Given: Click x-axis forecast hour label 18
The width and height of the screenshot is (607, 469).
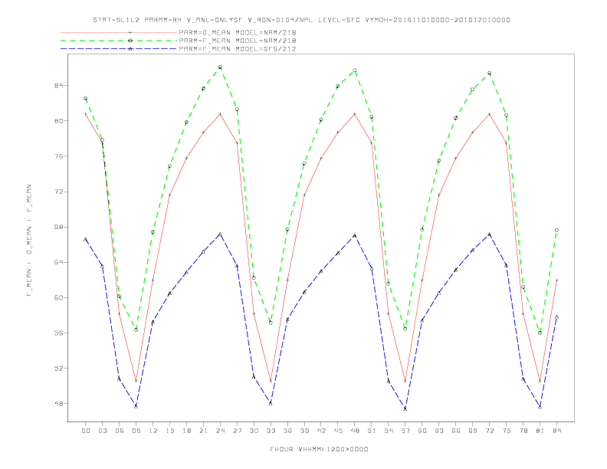Looking at the screenshot, I should point(186,431).
